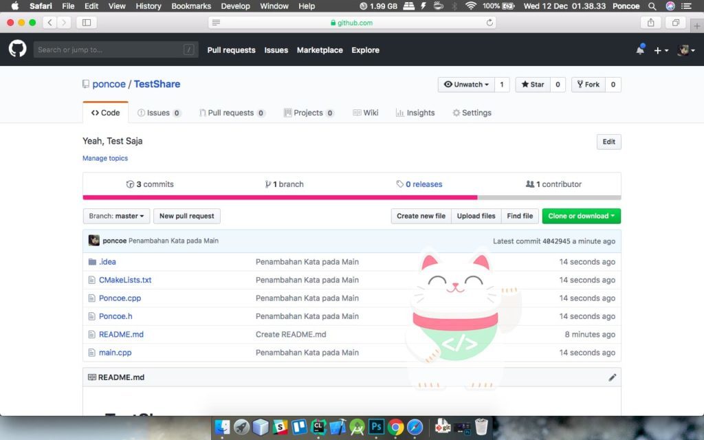This screenshot has width=704, height=440.
Task: Open Slack from the Dock
Action: [280, 427]
